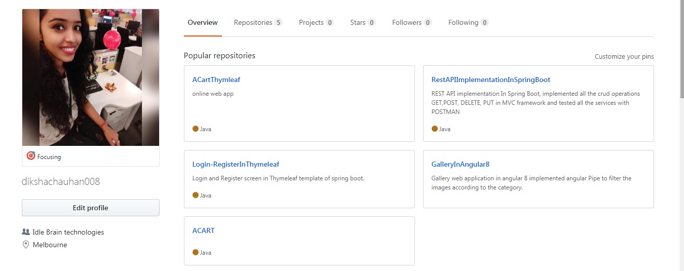Click Java language dot in RestAPIImplementationInSpringBoot card
This screenshot has width=684, height=271.
pyautogui.click(x=435, y=129)
